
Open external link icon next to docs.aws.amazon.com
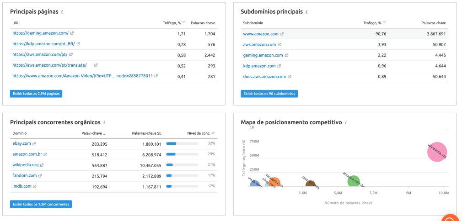[x=290, y=77]
